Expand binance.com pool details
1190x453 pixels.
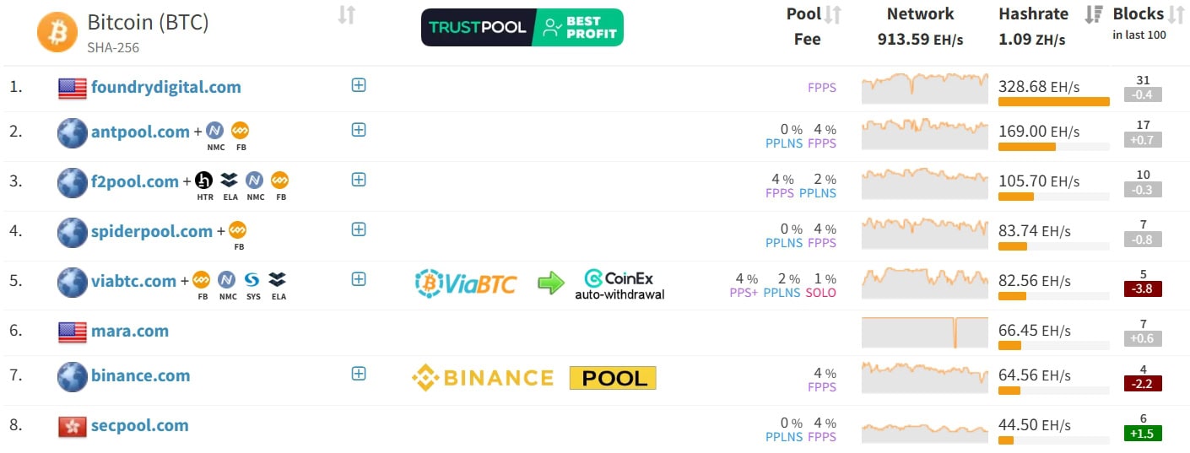pyautogui.click(x=359, y=374)
